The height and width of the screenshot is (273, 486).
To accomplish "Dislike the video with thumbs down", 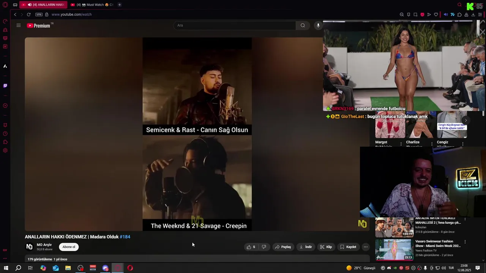I will (x=264, y=247).
